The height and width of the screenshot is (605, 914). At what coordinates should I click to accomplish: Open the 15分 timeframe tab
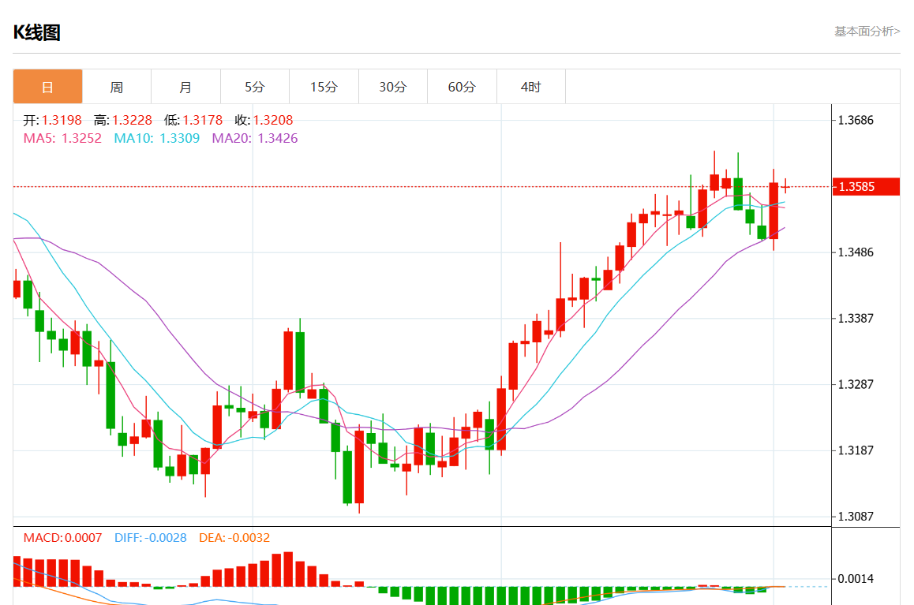point(324,87)
